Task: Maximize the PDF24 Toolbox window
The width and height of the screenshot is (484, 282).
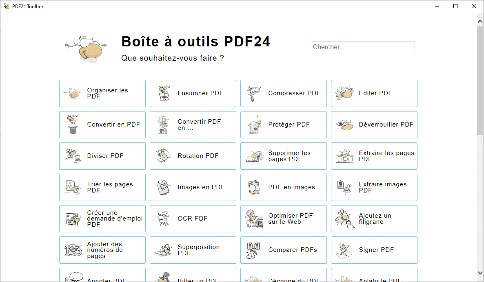Action: pyautogui.click(x=455, y=6)
